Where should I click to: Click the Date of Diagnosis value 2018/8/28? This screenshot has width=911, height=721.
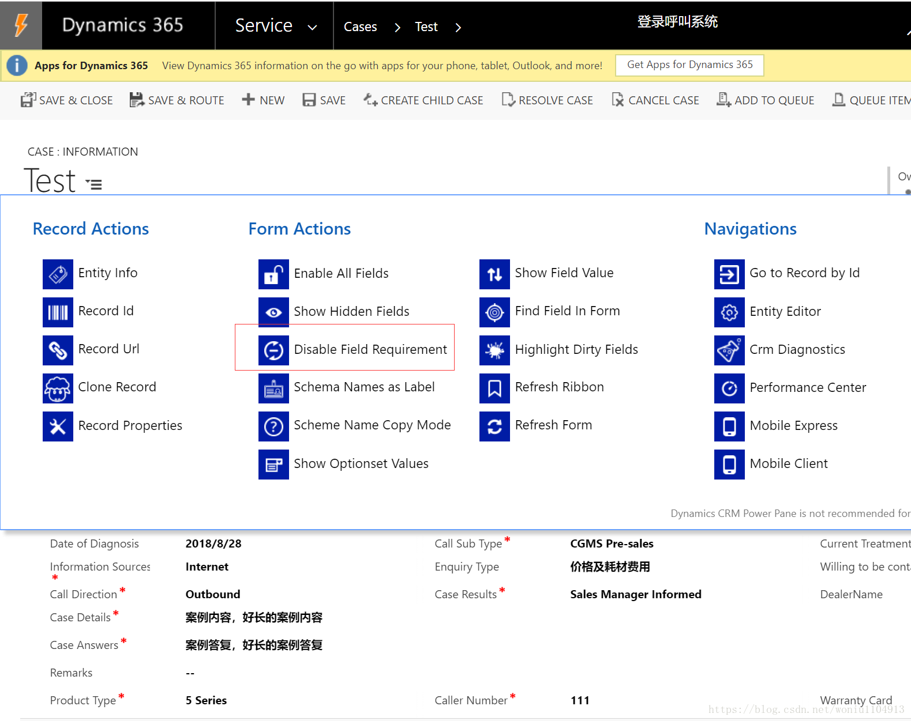tap(213, 544)
